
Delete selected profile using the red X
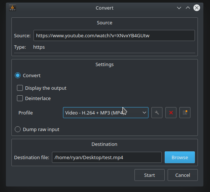click(171, 113)
